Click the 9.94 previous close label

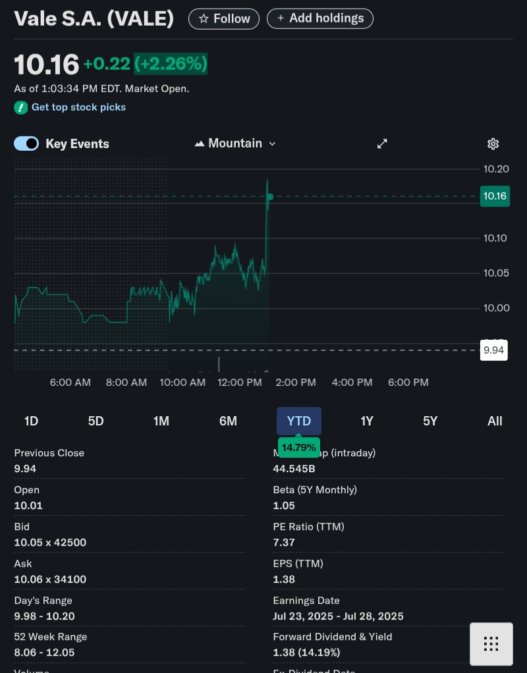coord(493,350)
